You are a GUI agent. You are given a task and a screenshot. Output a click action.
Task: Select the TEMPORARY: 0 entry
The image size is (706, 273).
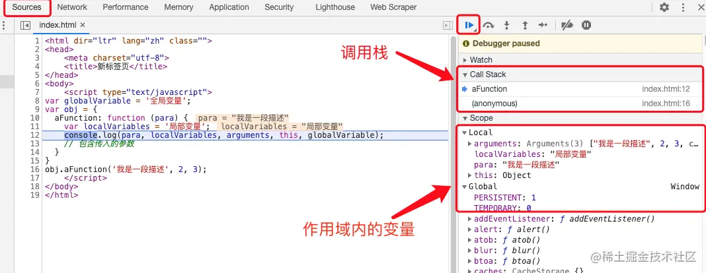(x=502, y=208)
